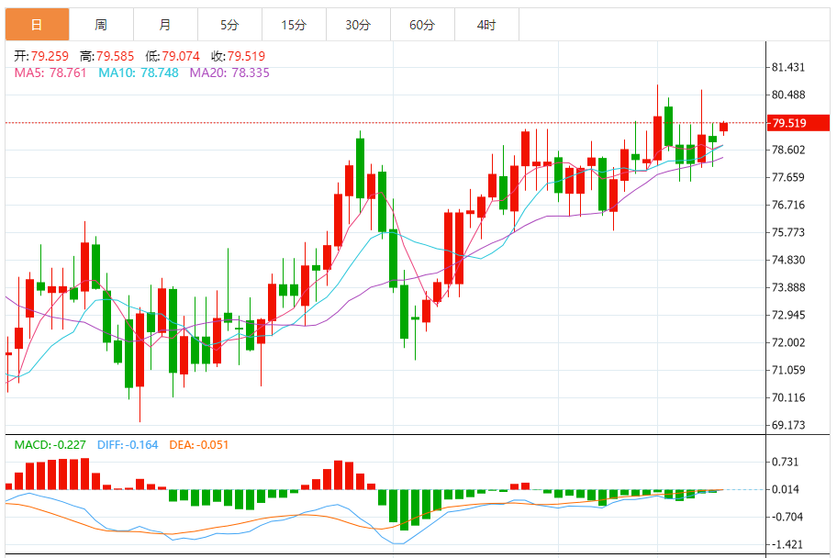The image size is (837, 558).
Task: Click the 74.830 price axis label
Action: (x=788, y=260)
